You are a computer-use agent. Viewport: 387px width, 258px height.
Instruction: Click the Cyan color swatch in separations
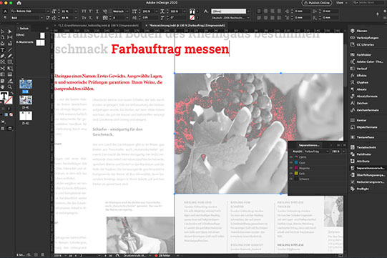[296, 162]
